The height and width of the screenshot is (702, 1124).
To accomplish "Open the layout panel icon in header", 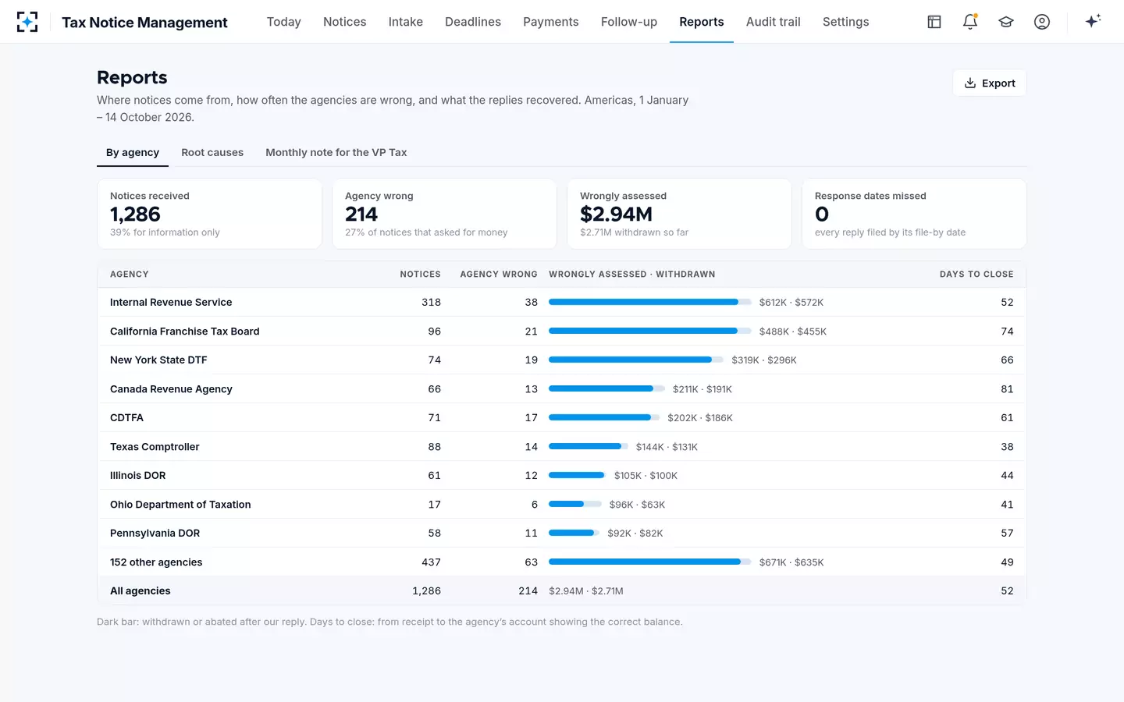I will (934, 22).
